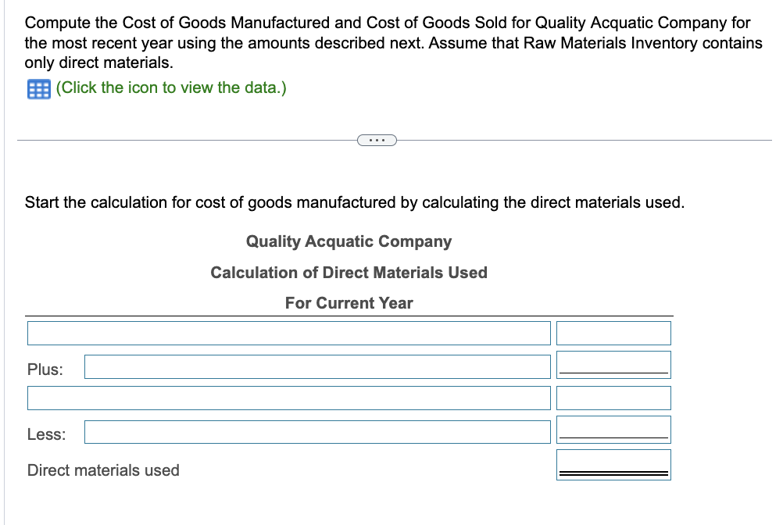
Task: Click the "Calculation of Direct Materials Used" subtitle
Action: coord(349,273)
